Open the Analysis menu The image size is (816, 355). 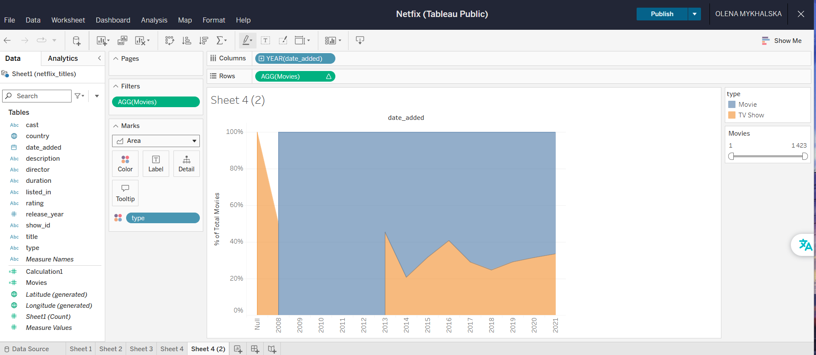[x=154, y=20]
